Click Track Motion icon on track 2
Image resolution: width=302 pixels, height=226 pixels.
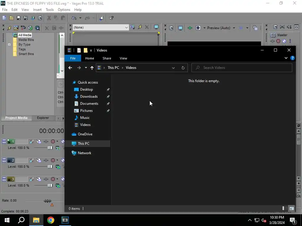click(39, 160)
